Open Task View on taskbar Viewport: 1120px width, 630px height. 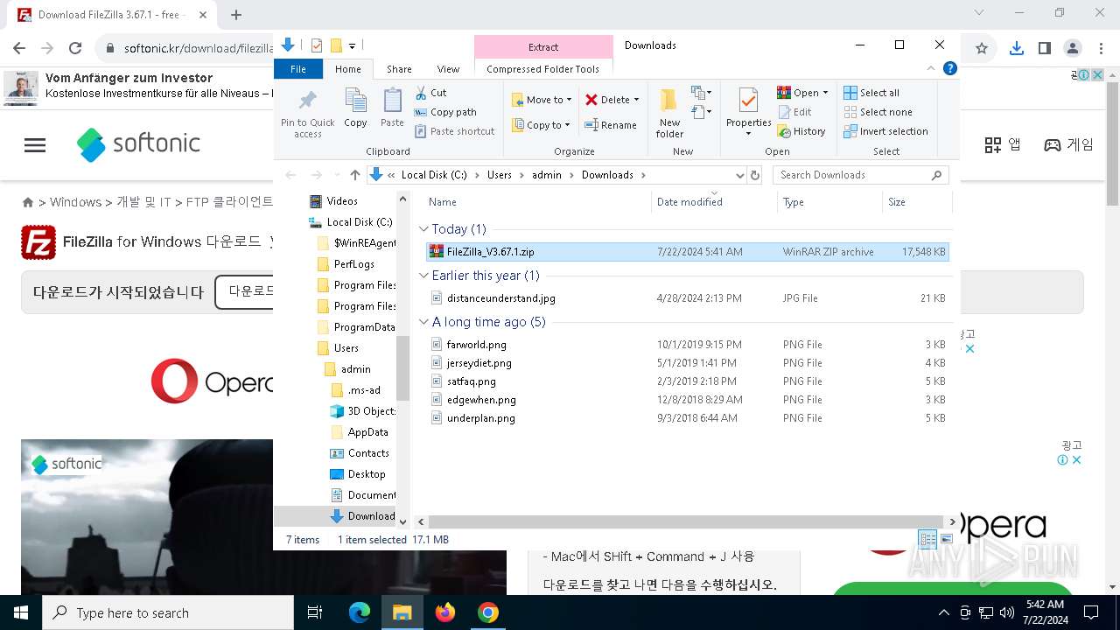point(315,612)
